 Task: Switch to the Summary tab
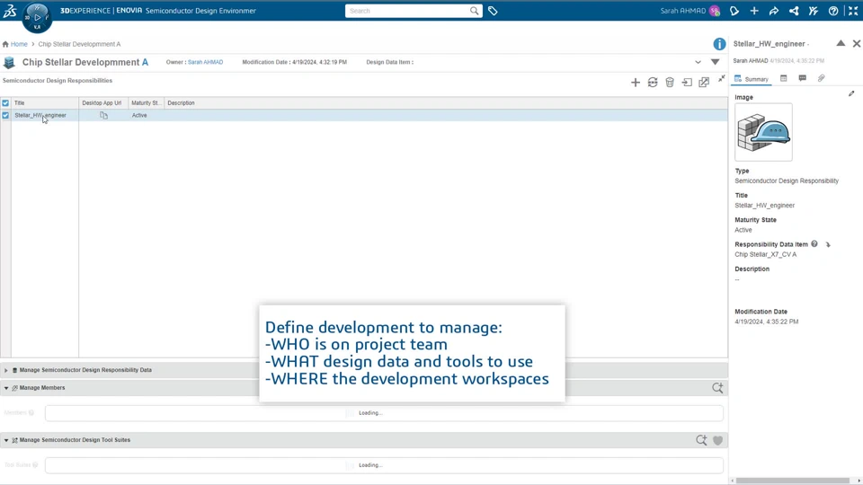(x=752, y=79)
